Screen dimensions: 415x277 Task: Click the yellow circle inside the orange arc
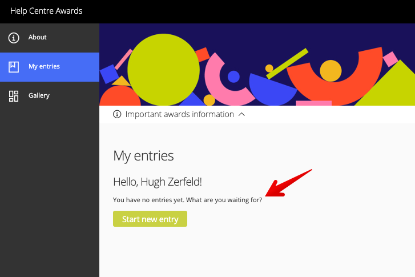(331, 71)
